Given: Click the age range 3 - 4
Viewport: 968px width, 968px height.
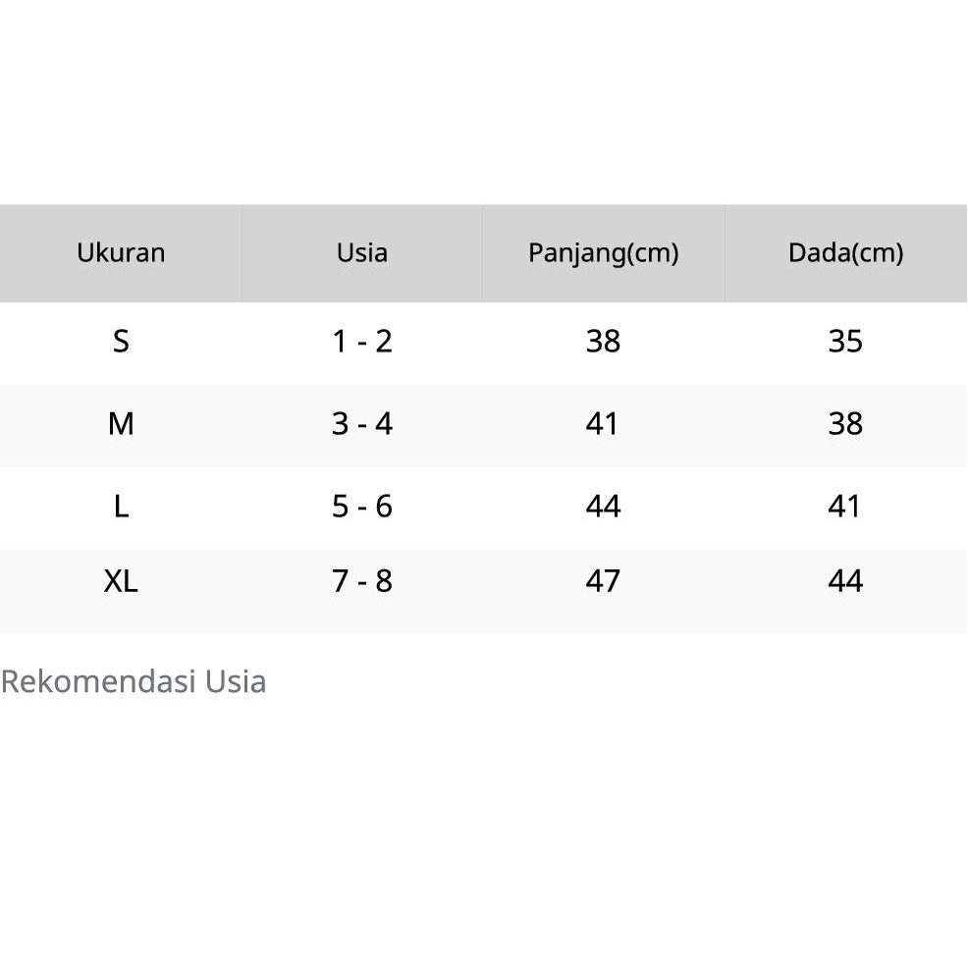Looking at the screenshot, I should coord(362,424).
